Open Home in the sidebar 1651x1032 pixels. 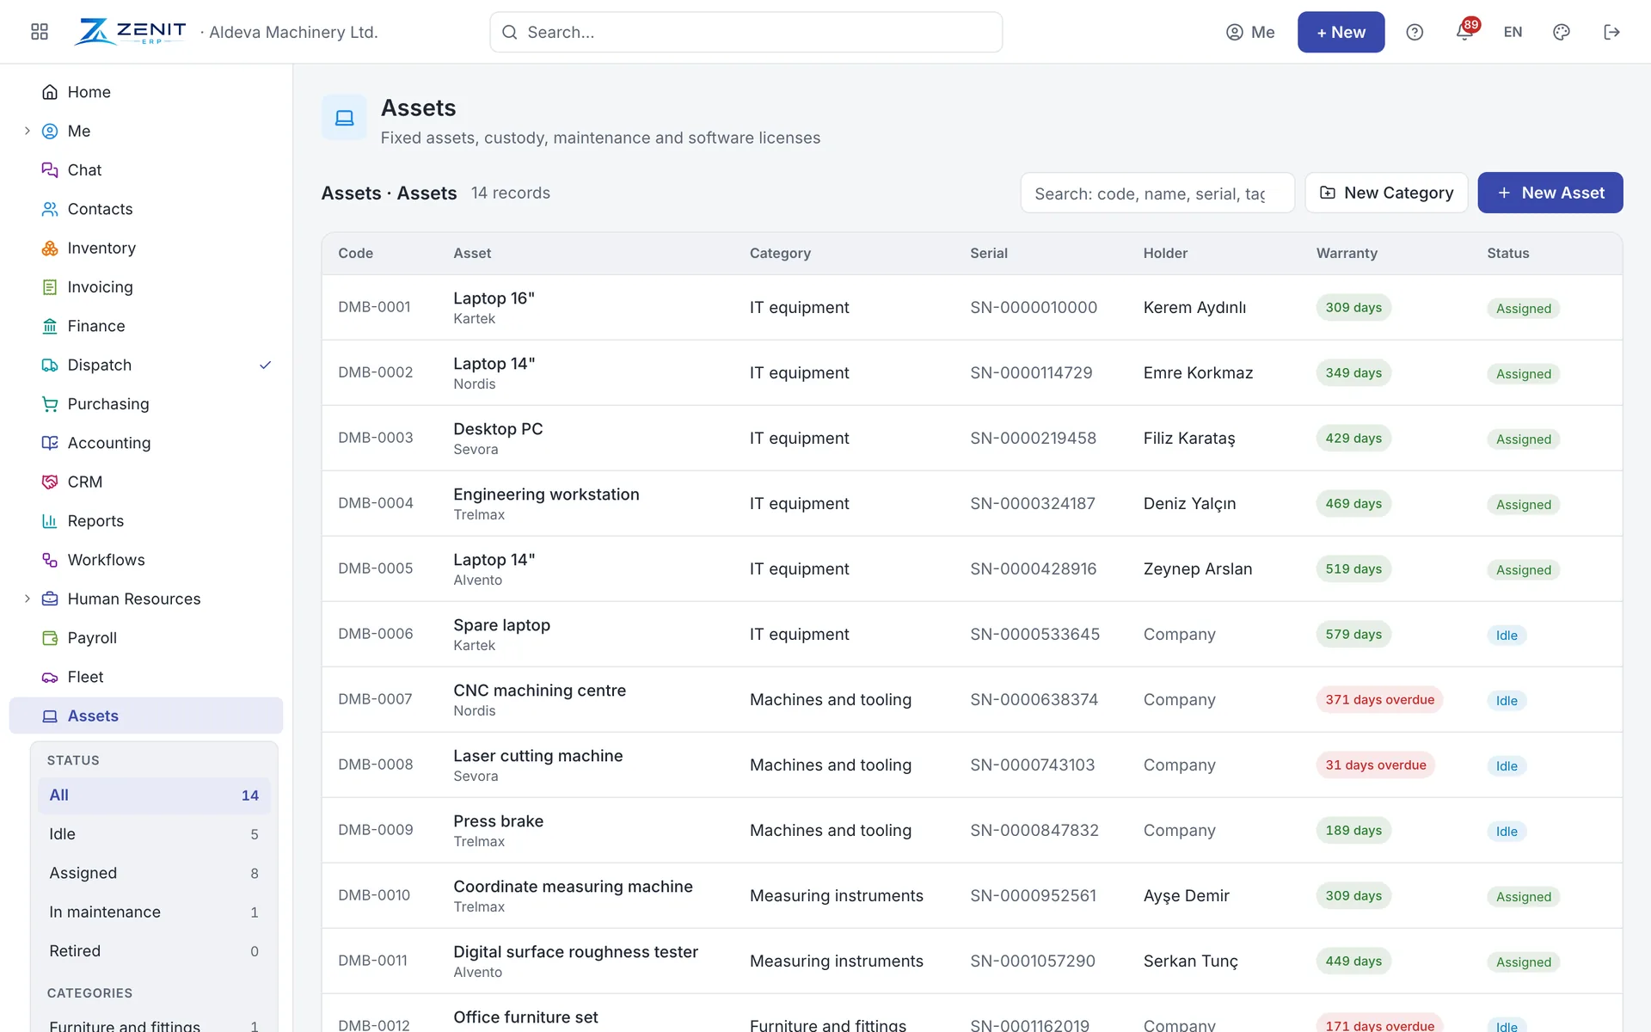(x=146, y=92)
